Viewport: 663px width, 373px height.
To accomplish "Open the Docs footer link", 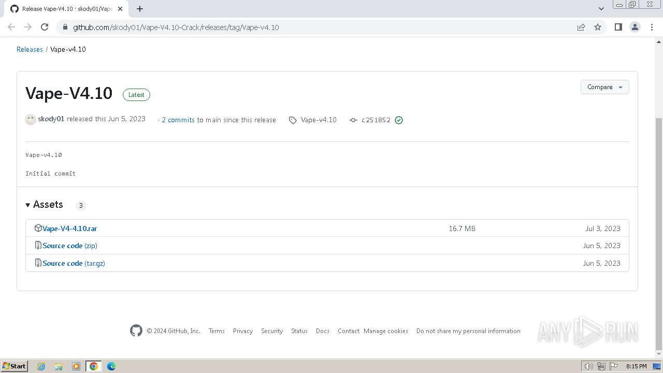I will 323,331.
